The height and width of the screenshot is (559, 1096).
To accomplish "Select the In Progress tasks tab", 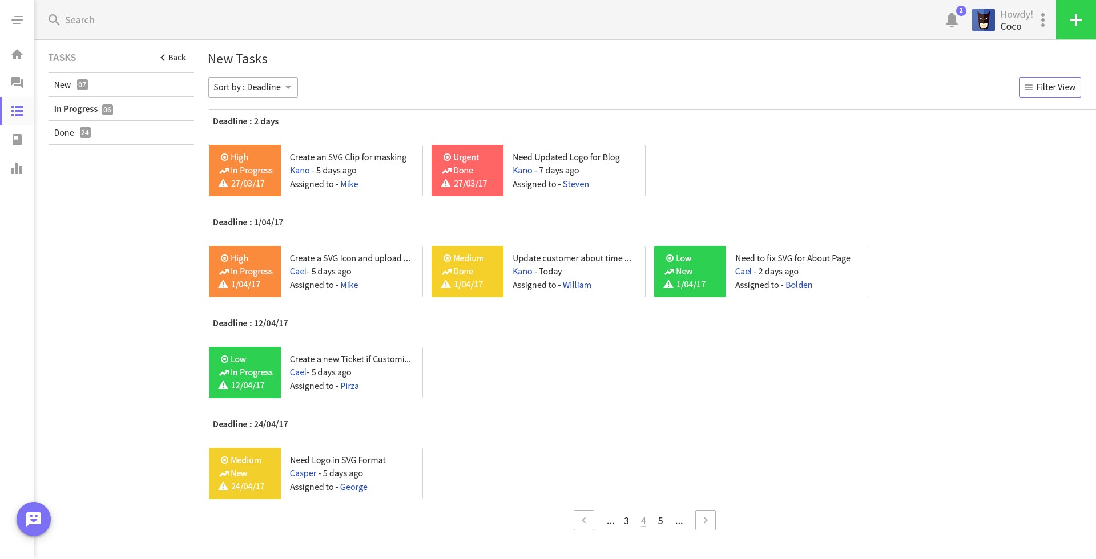I will pyautogui.click(x=120, y=109).
